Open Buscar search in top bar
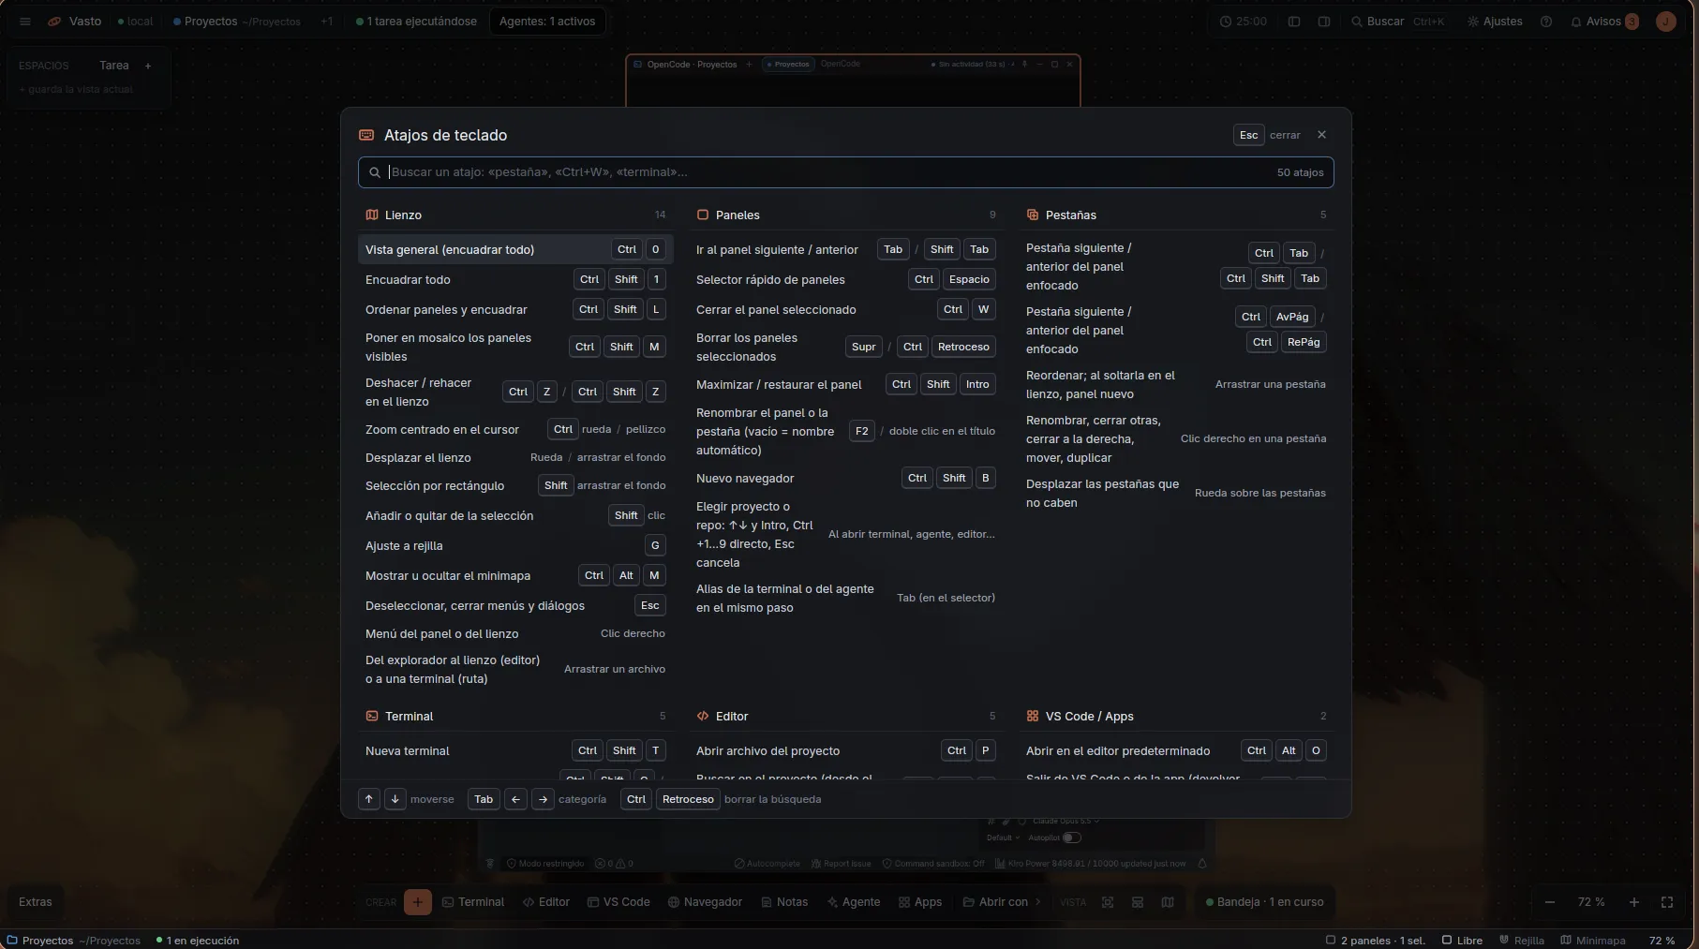 click(x=1397, y=22)
